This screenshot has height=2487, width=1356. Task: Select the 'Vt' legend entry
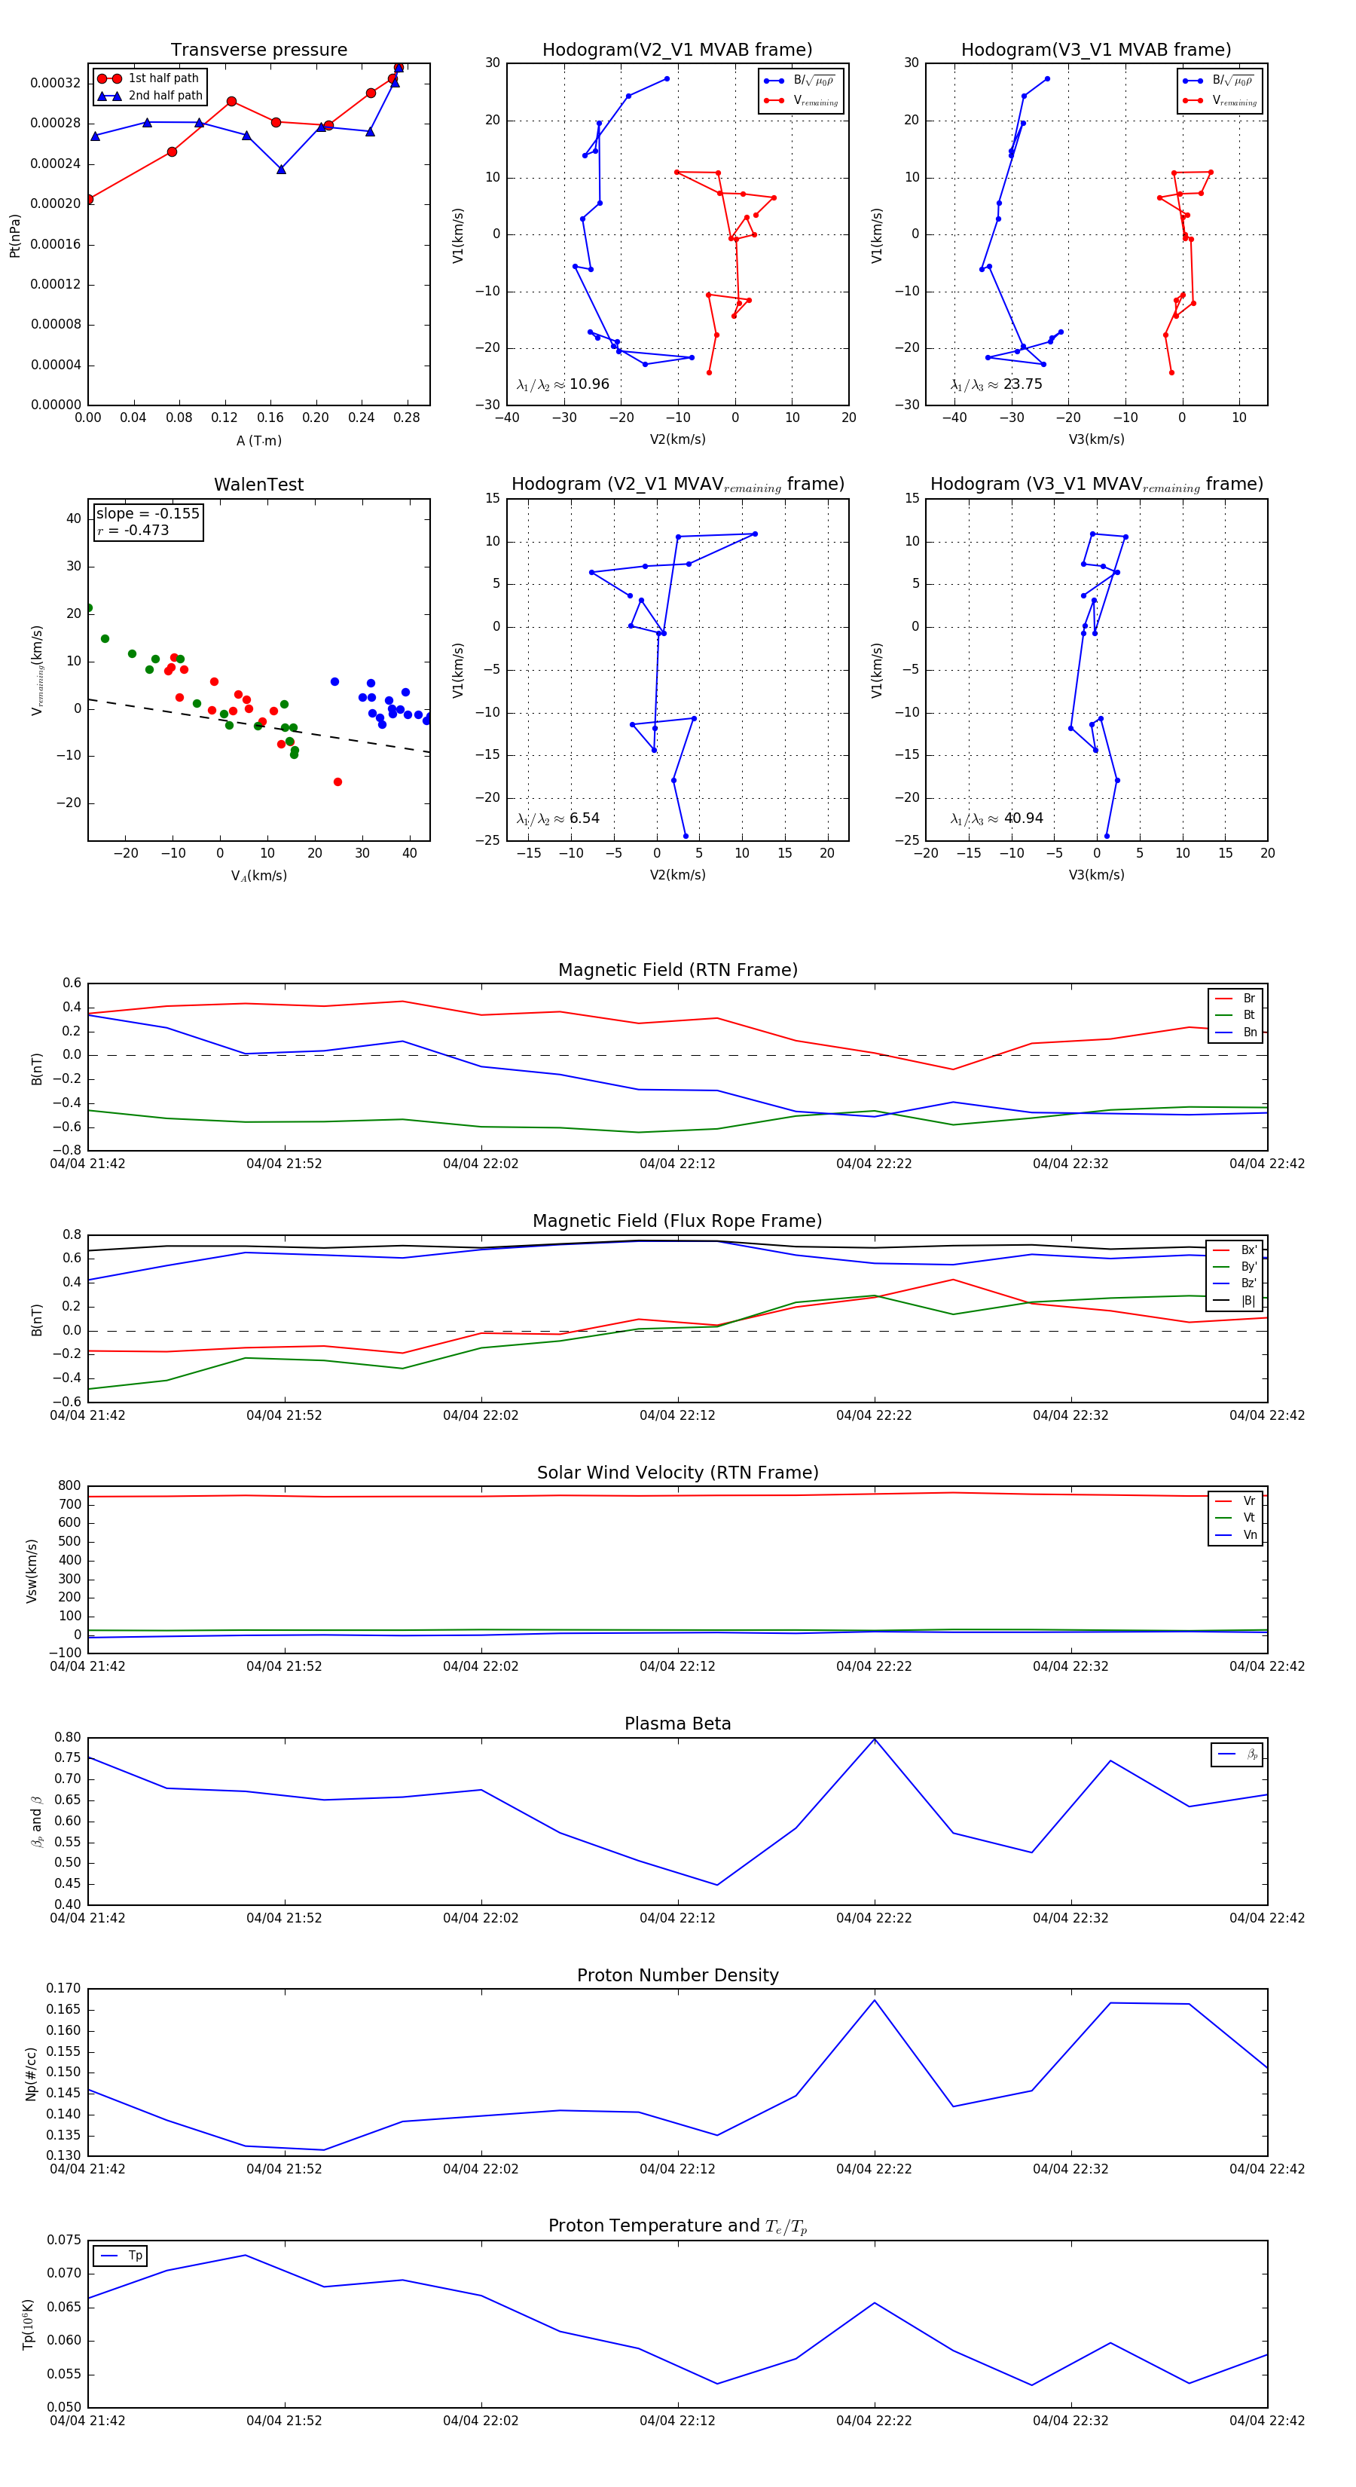click(1235, 1518)
